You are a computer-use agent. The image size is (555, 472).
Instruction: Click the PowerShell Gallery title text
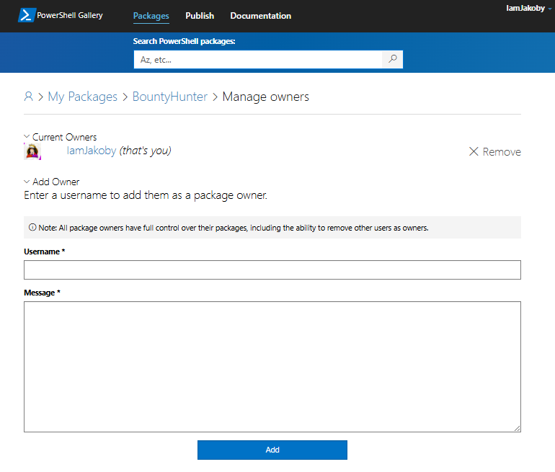click(70, 15)
